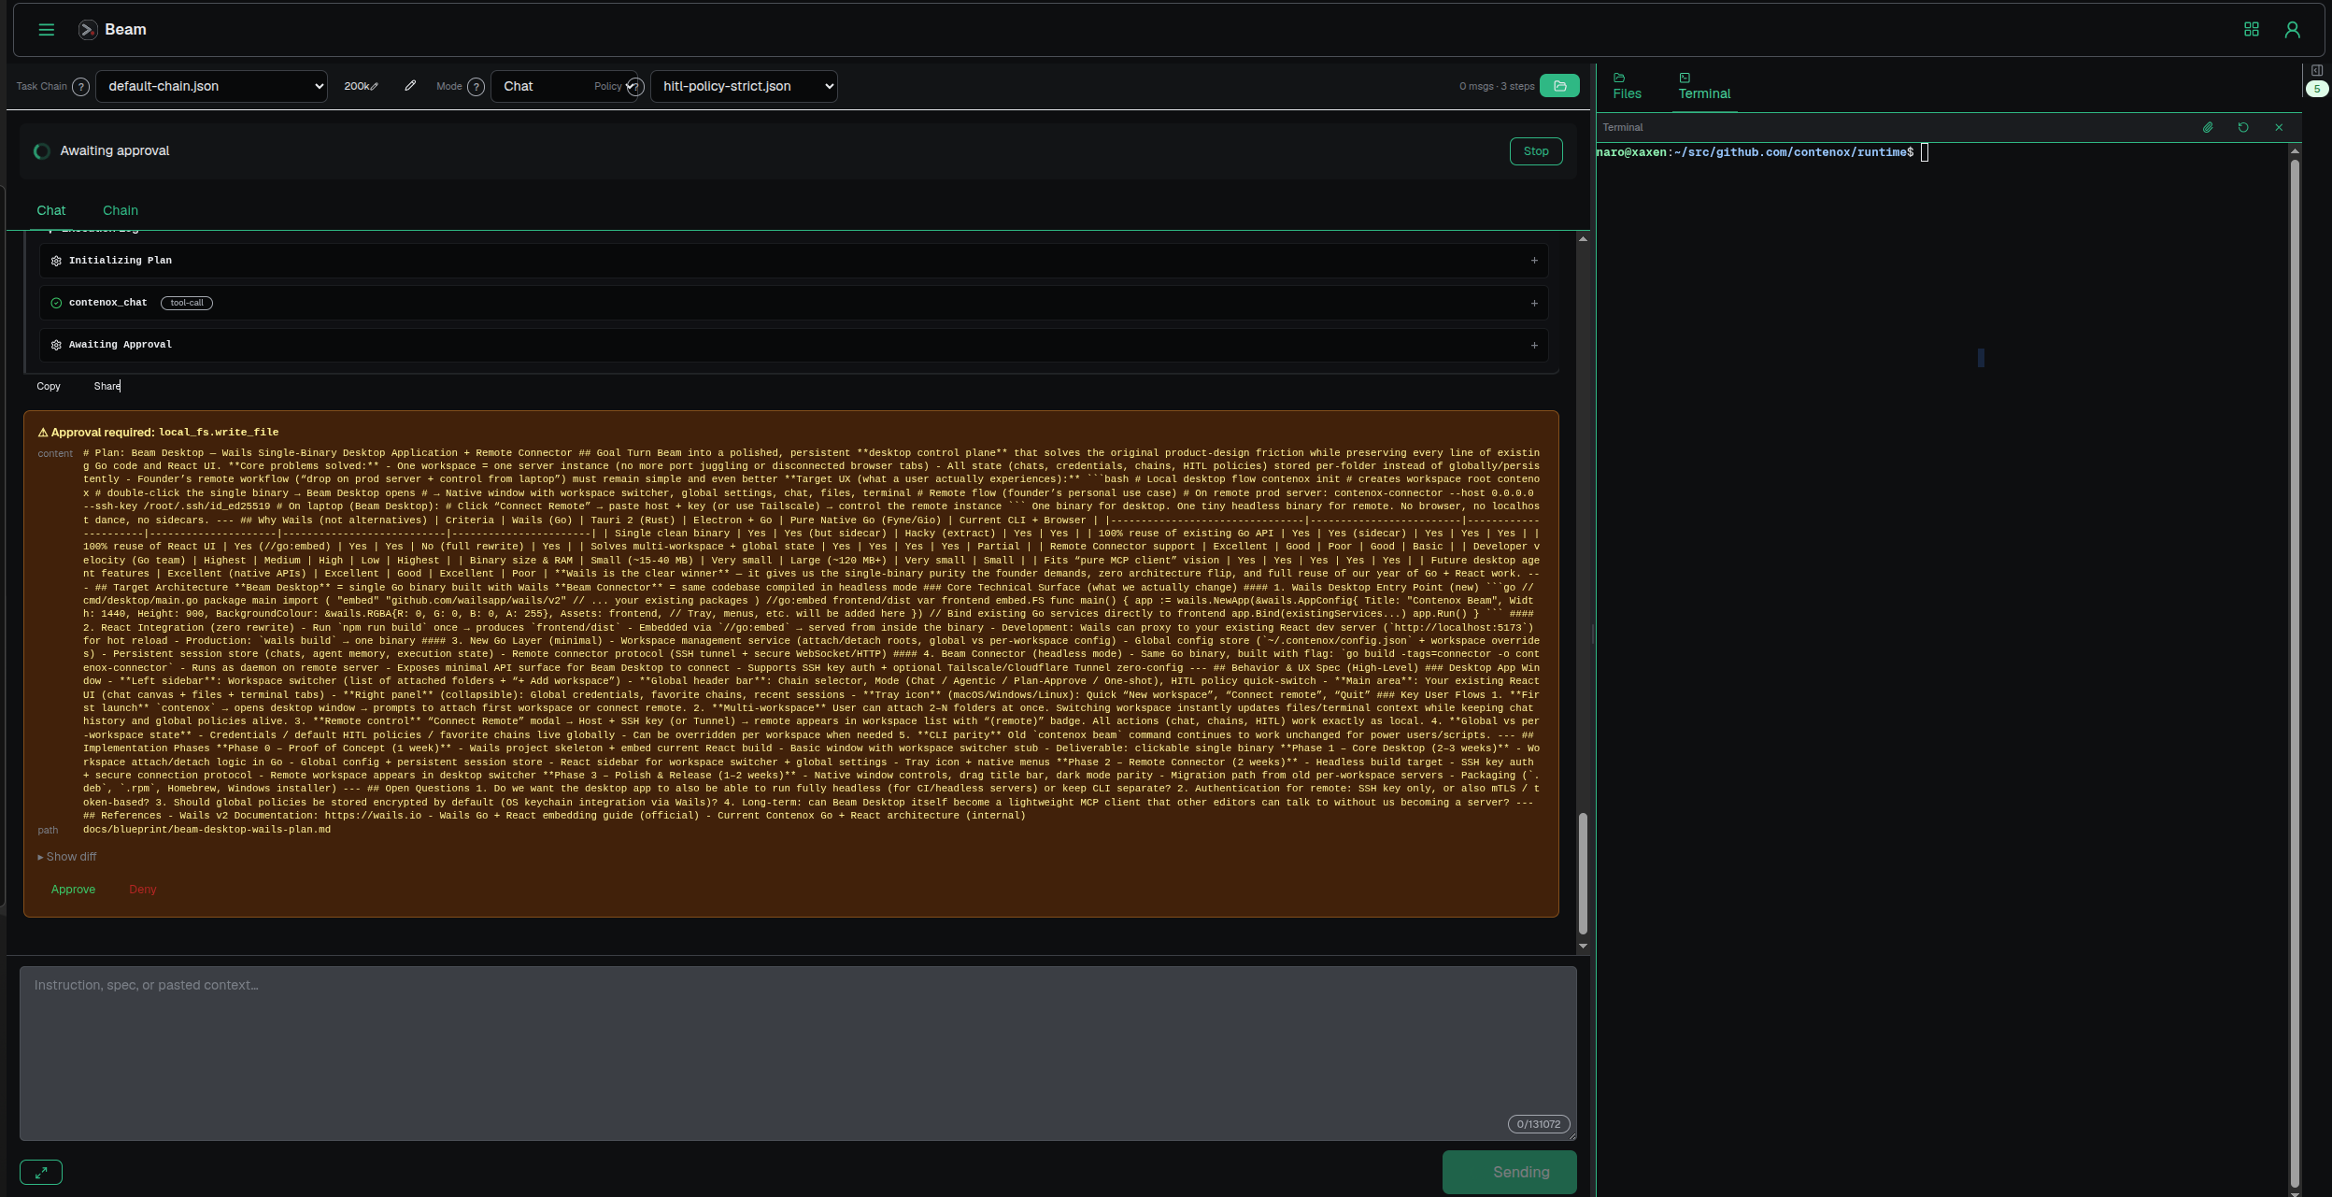Restart terminal with the refresh icon
This screenshot has height=1197, width=2332.
2243,128
